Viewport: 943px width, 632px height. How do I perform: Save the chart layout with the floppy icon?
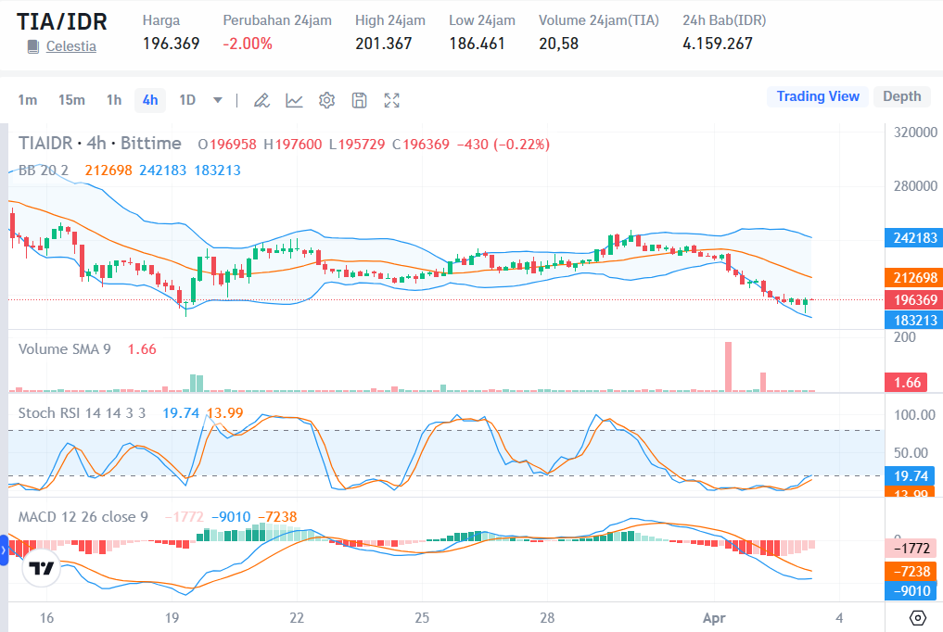click(359, 100)
